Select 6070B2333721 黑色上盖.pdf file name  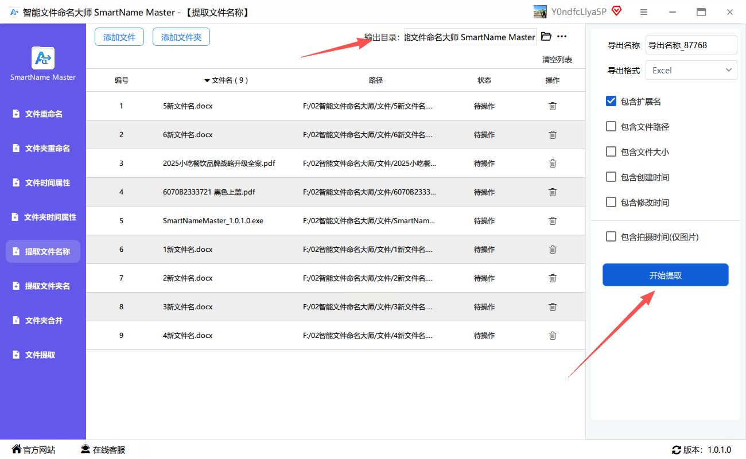[x=209, y=192]
